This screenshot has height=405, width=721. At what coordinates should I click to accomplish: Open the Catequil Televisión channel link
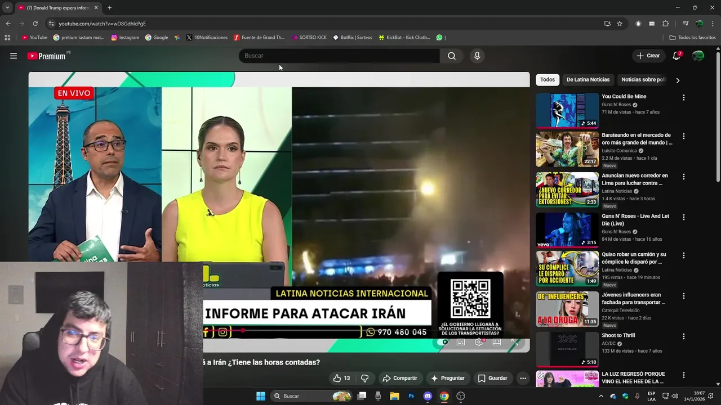click(x=621, y=310)
